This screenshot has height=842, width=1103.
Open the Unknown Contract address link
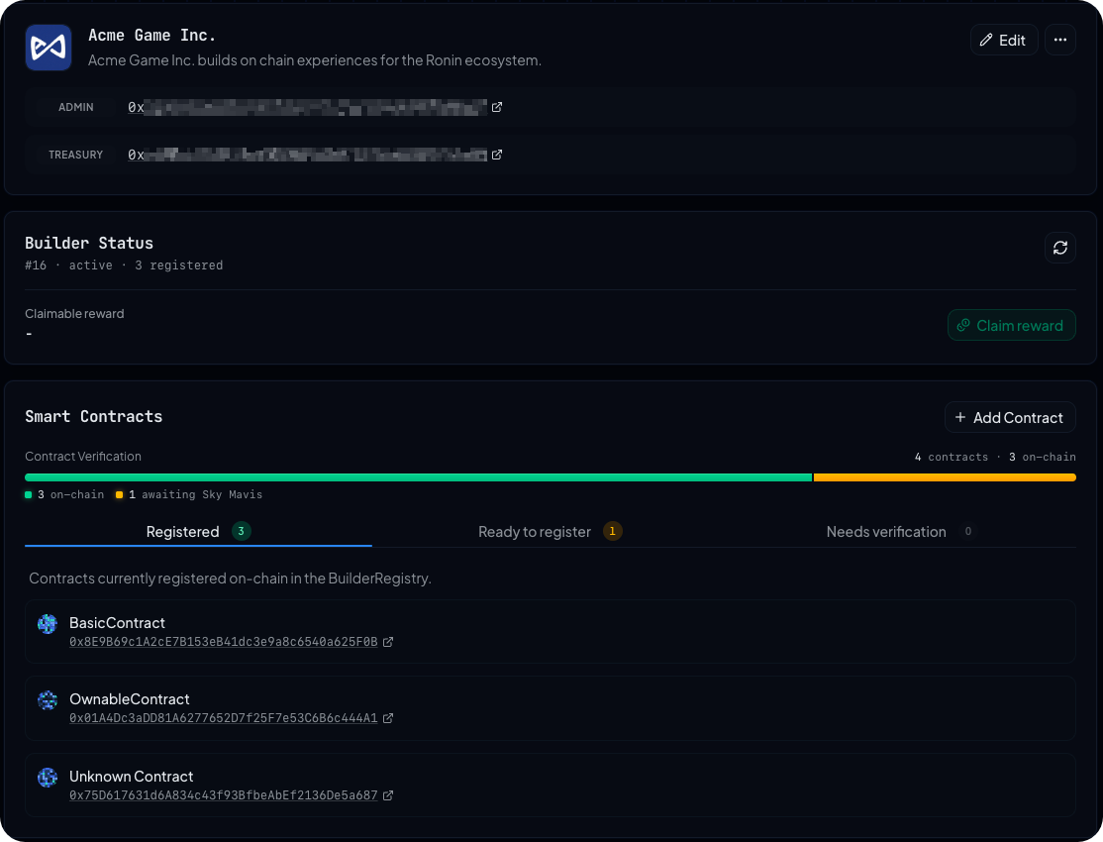click(x=224, y=795)
